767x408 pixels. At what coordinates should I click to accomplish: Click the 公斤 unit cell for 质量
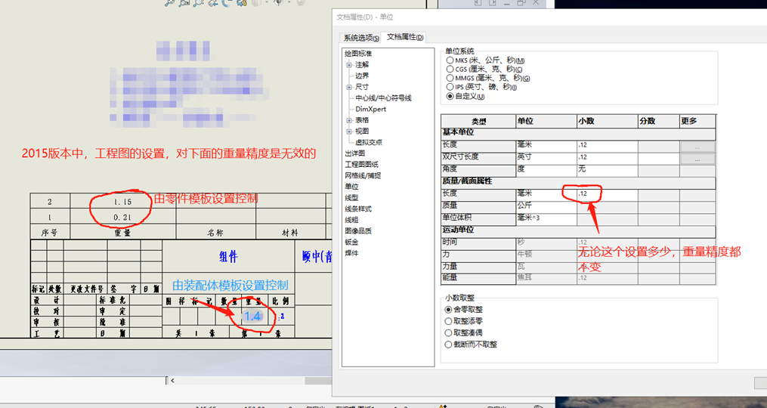[x=525, y=206]
